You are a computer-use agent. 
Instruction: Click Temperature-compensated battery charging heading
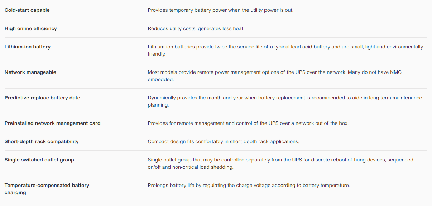47,189
